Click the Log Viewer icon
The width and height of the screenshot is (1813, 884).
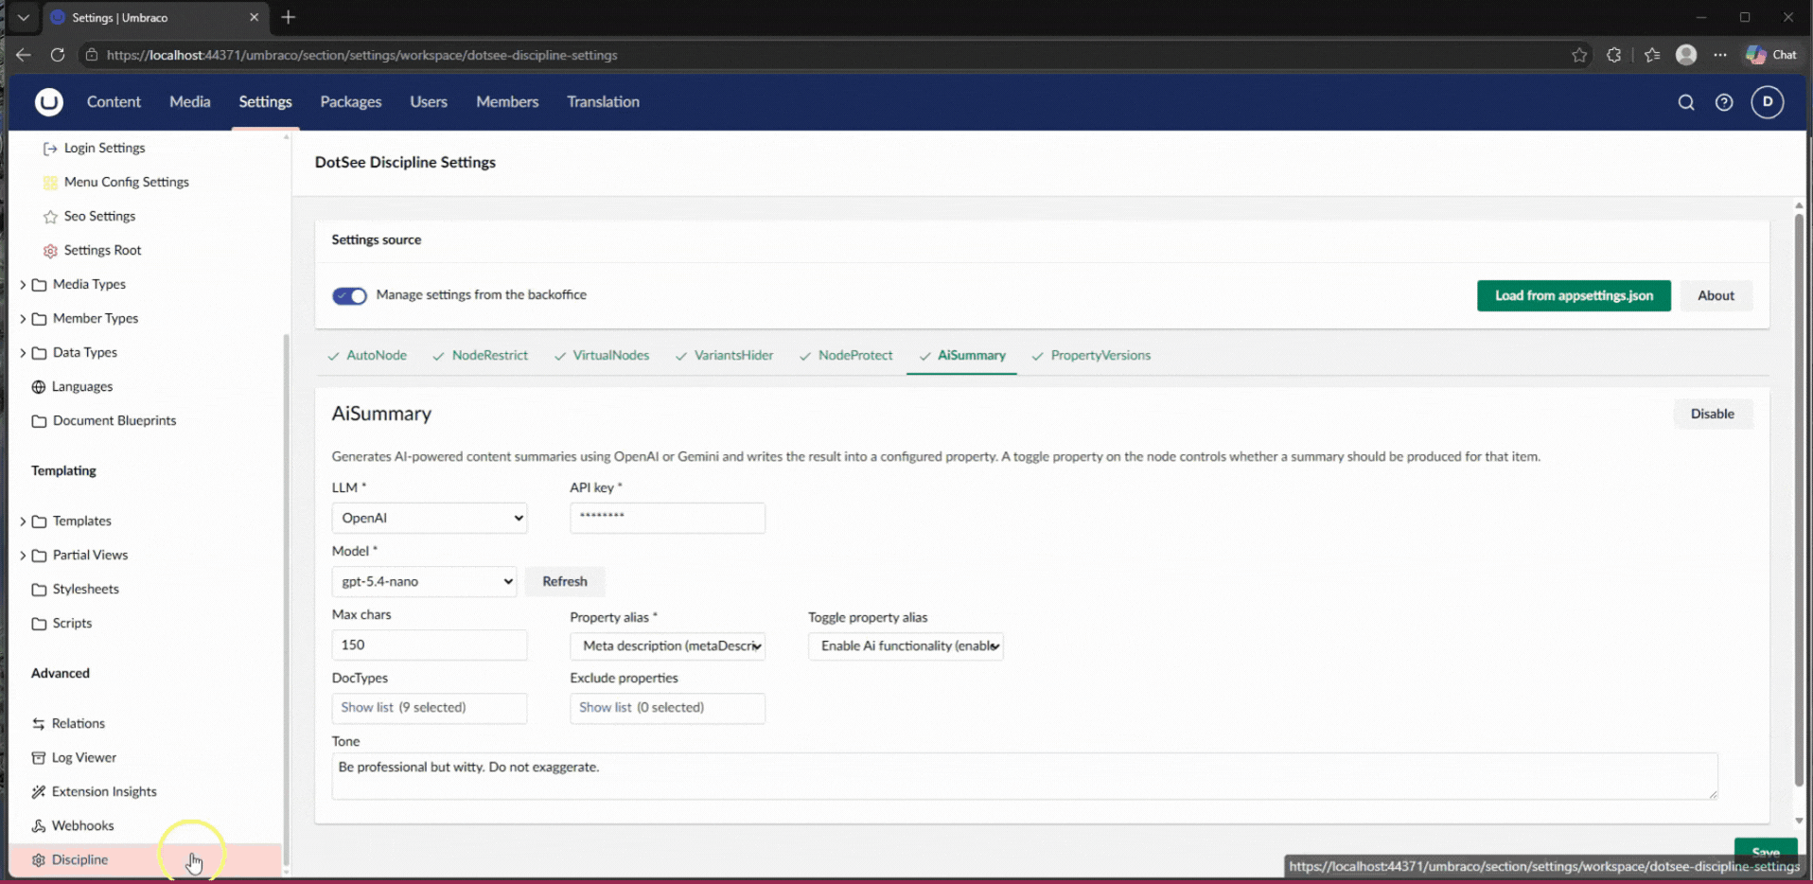tap(39, 758)
